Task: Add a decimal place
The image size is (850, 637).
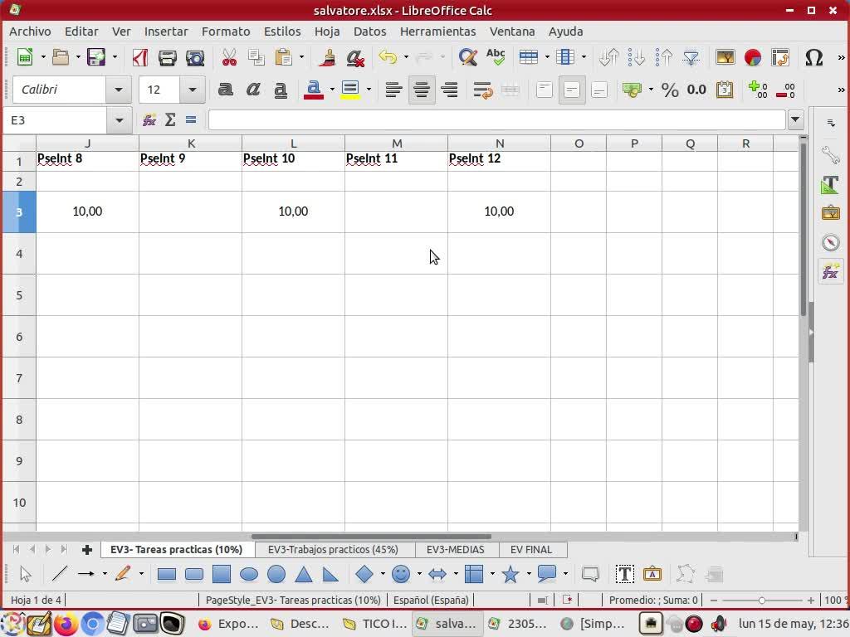Action: tap(757, 90)
